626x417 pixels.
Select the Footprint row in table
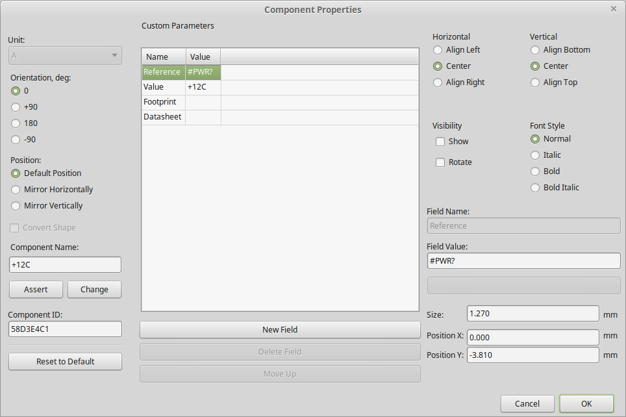pos(162,102)
